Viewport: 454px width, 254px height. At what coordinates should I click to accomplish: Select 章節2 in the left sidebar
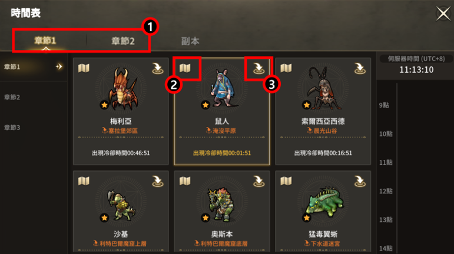12,97
